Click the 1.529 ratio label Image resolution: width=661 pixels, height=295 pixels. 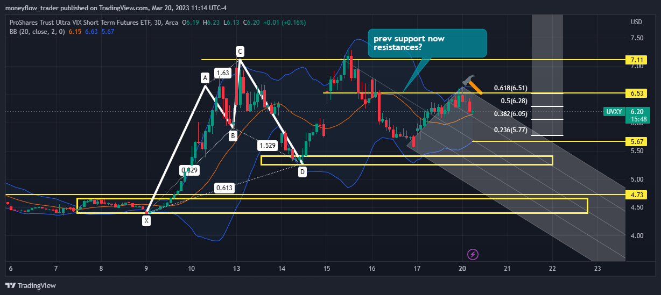coord(268,146)
